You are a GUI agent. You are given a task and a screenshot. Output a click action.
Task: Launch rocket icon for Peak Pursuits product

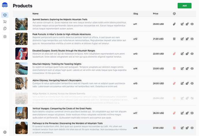point(187,39)
